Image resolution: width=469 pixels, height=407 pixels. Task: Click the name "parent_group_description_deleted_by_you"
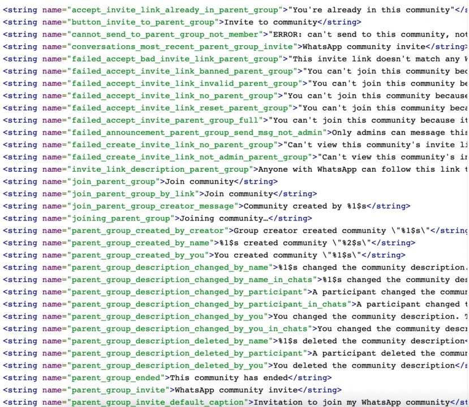pyautogui.click(x=167, y=366)
